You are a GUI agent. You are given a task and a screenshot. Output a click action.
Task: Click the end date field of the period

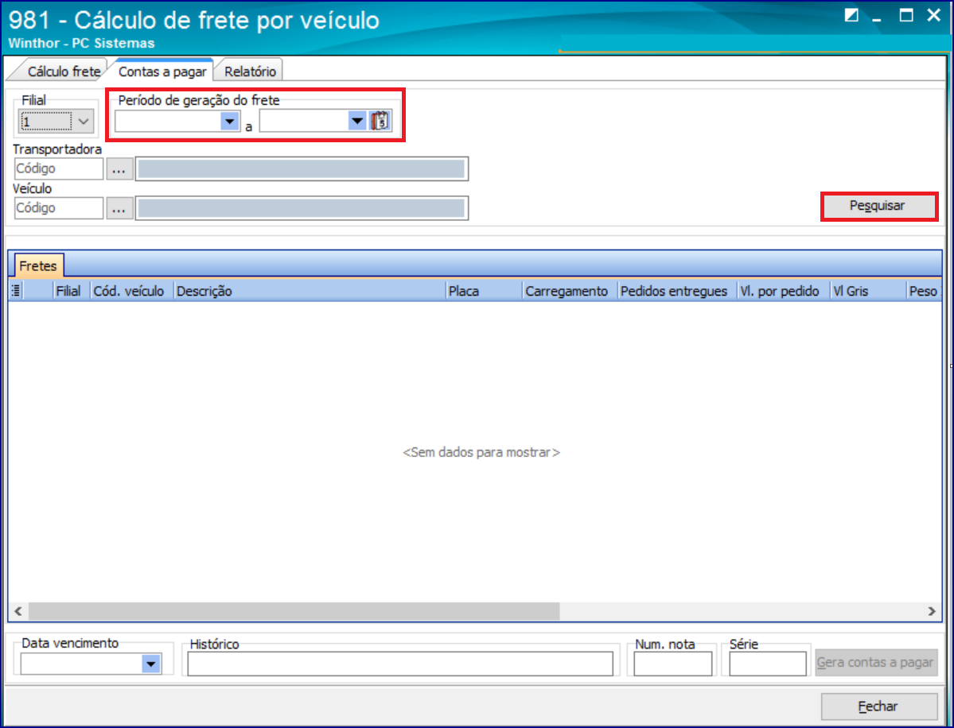pos(304,122)
